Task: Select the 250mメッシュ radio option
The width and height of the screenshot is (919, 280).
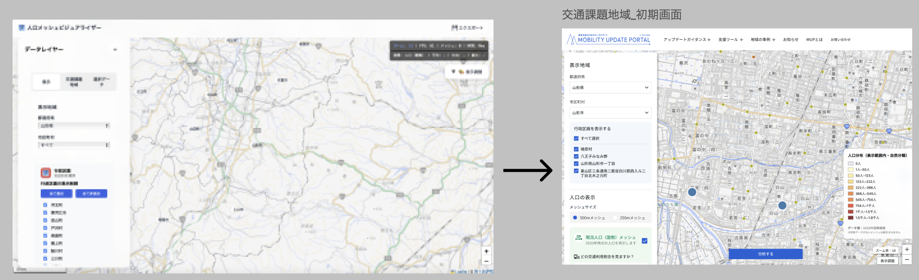Action: (x=615, y=218)
